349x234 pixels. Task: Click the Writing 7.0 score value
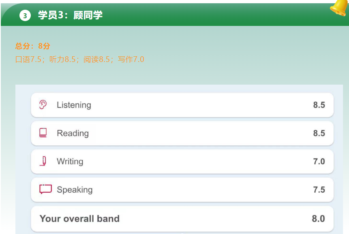[319, 162]
